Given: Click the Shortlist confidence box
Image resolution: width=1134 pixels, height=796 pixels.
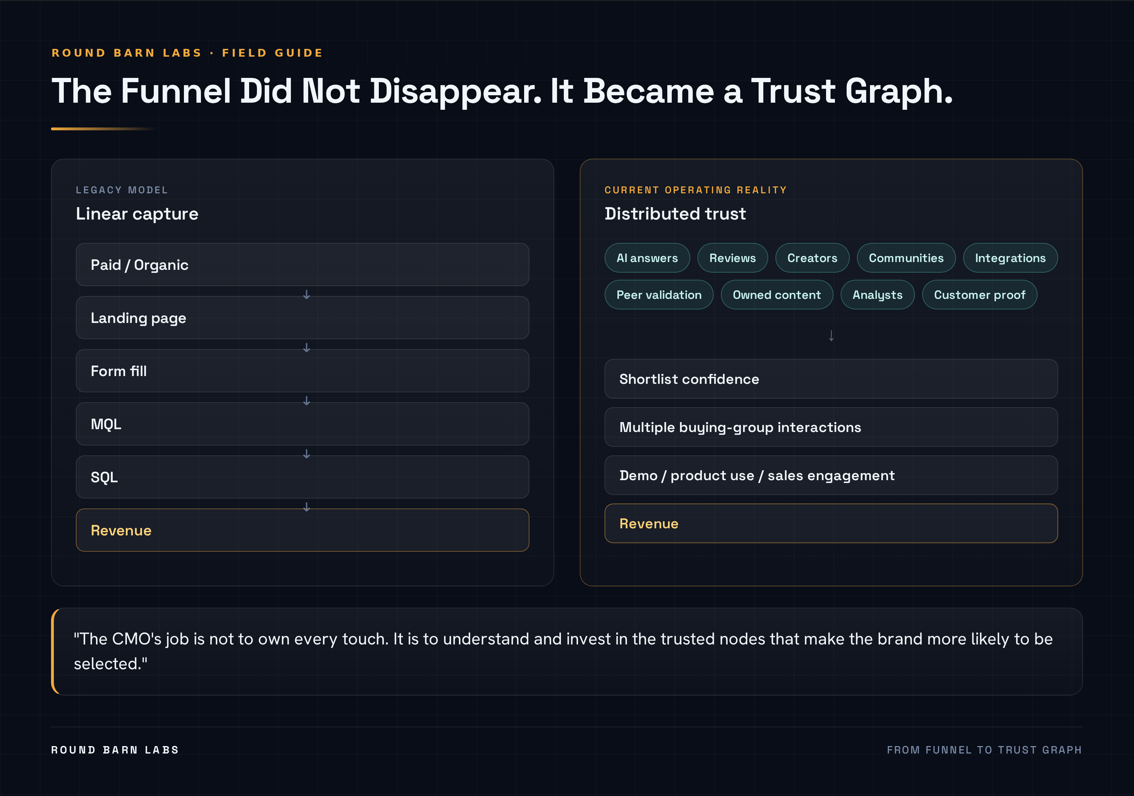Looking at the screenshot, I should pos(831,379).
